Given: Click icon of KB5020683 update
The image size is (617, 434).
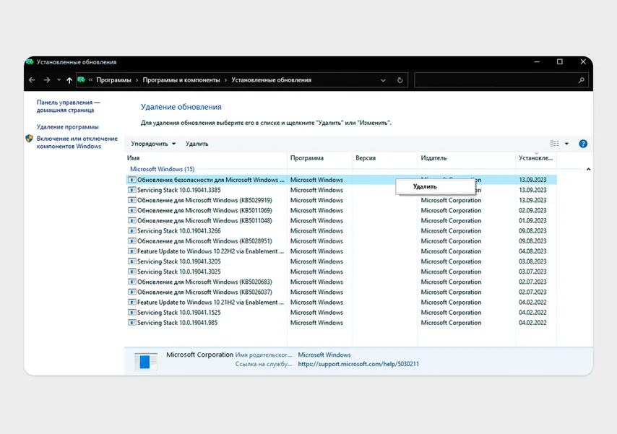Looking at the screenshot, I should tap(132, 282).
